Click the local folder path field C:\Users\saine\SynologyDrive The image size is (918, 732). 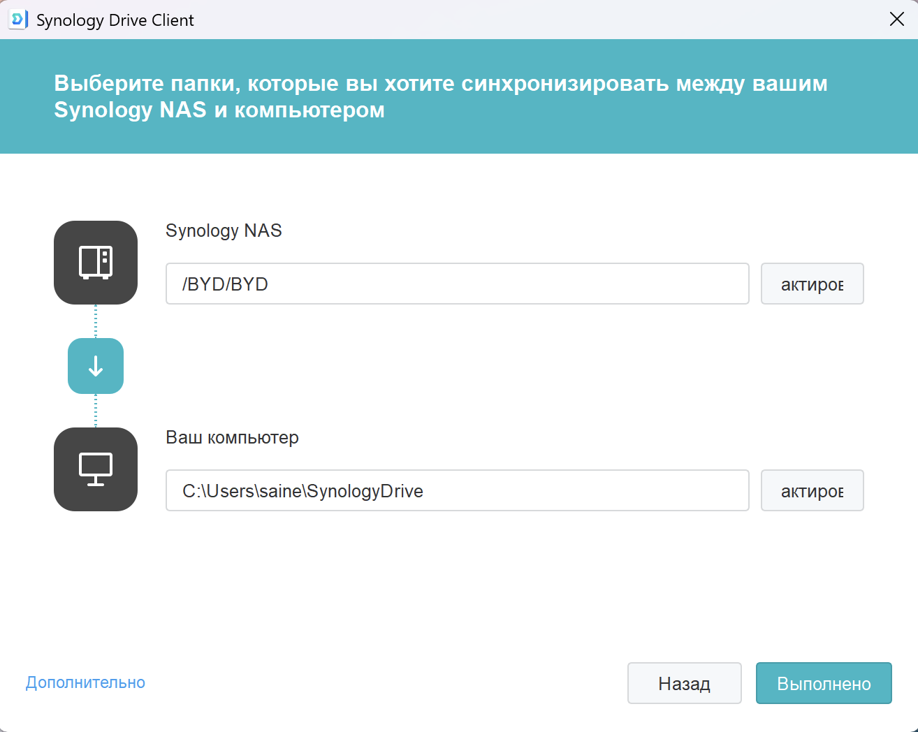click(457, 490)
